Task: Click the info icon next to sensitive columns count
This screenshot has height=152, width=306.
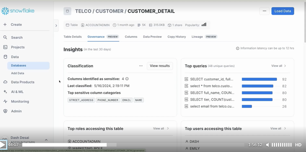Action: pos(127,79)
